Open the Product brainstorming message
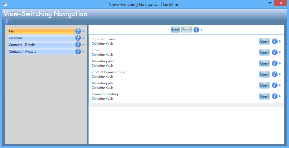Image resolution: width=289 pixels, height=148 pixels. (264, 74)
